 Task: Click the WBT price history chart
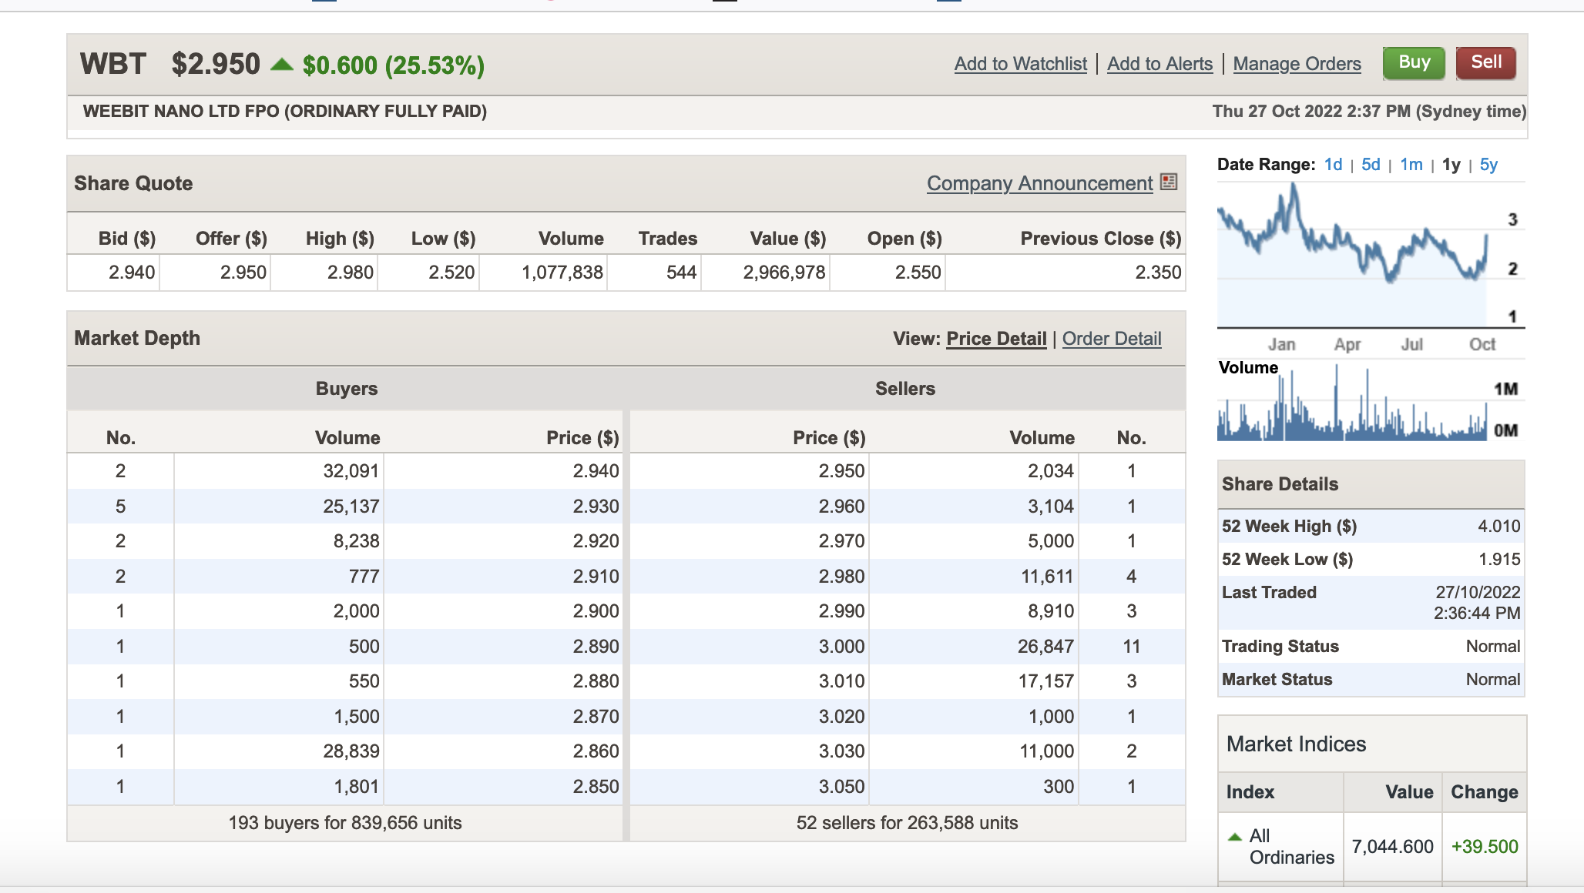(x=1353, y=254)
